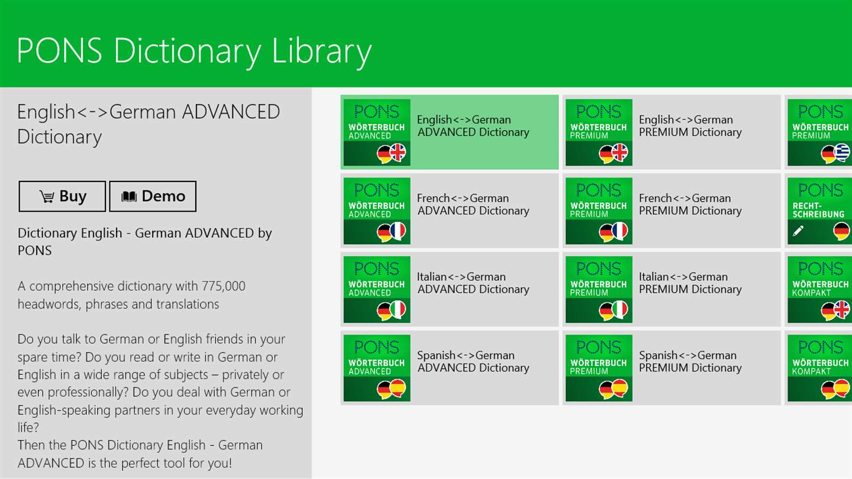This screenshot has width=852, height=479.
Task: Select French<->German ADVANCED Dictionary cover icon
Action: coord(377,211)
